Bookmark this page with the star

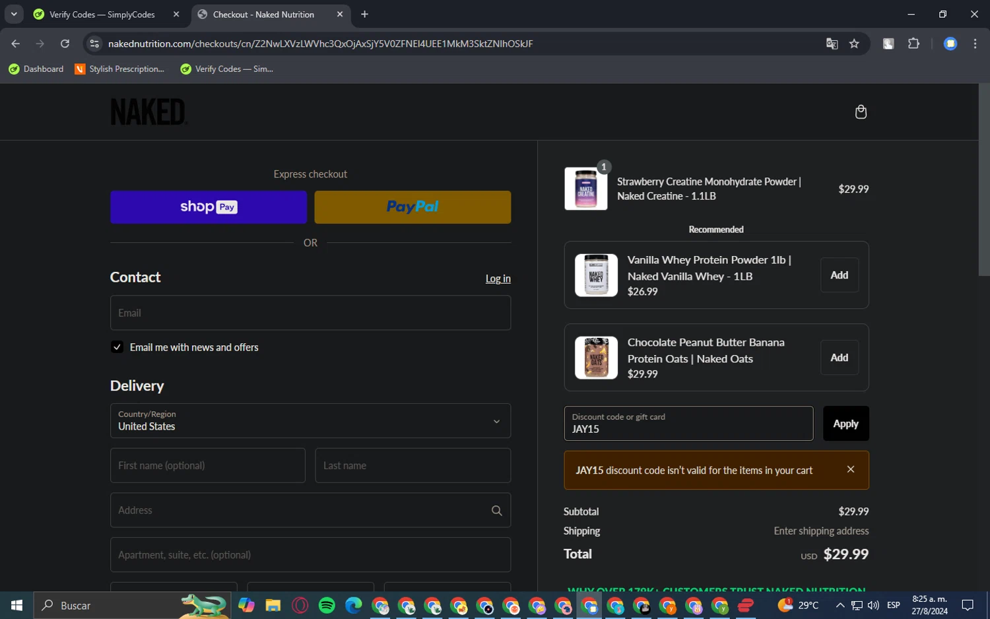click(x=854, y=44)
